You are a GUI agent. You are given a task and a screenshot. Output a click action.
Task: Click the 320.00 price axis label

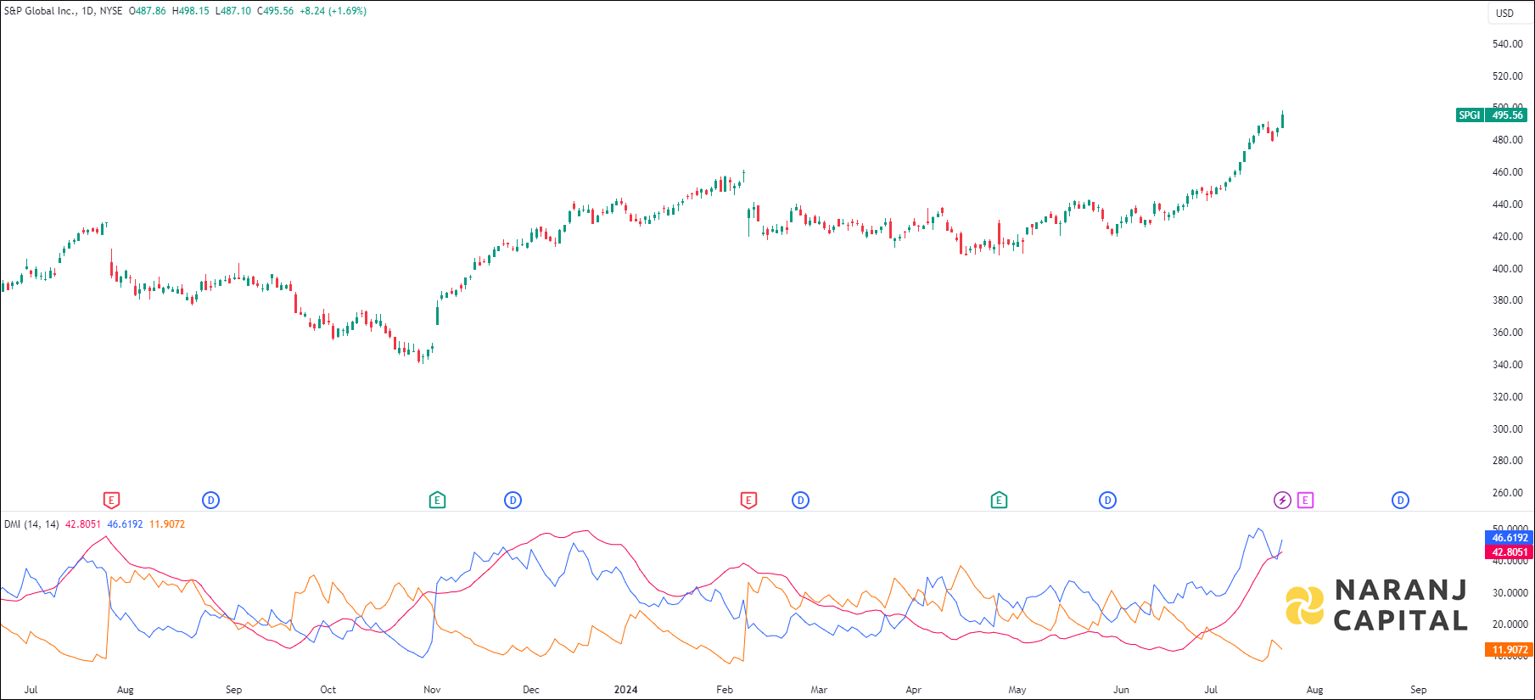click(x=1508, y=397)
